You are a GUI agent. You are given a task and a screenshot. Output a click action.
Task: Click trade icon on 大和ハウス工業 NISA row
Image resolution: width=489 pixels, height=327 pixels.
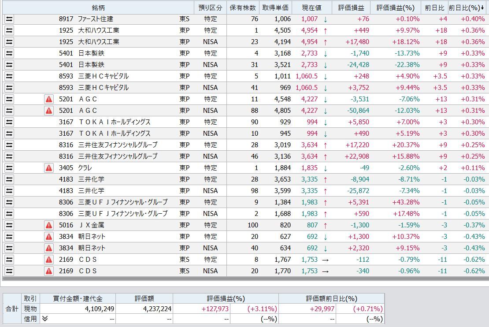tap(9, 42)
